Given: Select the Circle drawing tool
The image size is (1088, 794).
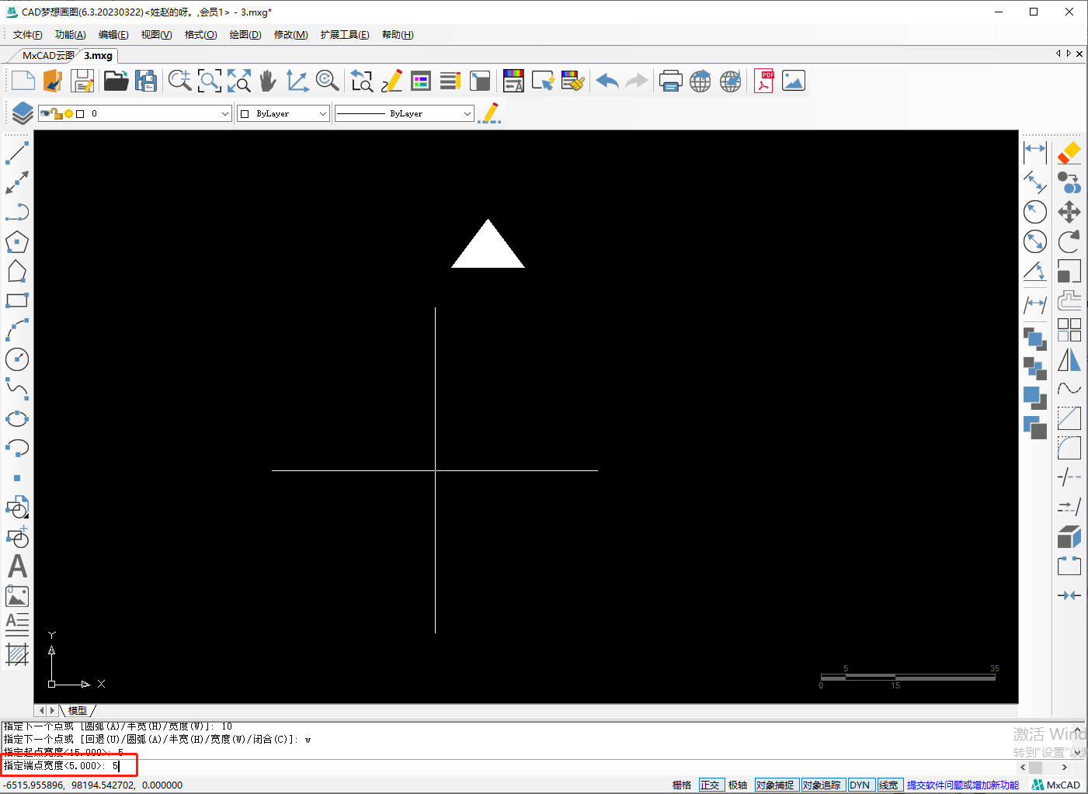Looking at the screenshot, I should coord(17,359).
